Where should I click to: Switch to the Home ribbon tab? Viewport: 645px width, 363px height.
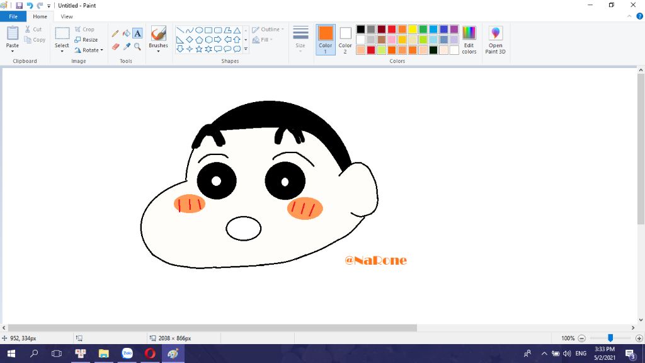(x=40, y=16)
